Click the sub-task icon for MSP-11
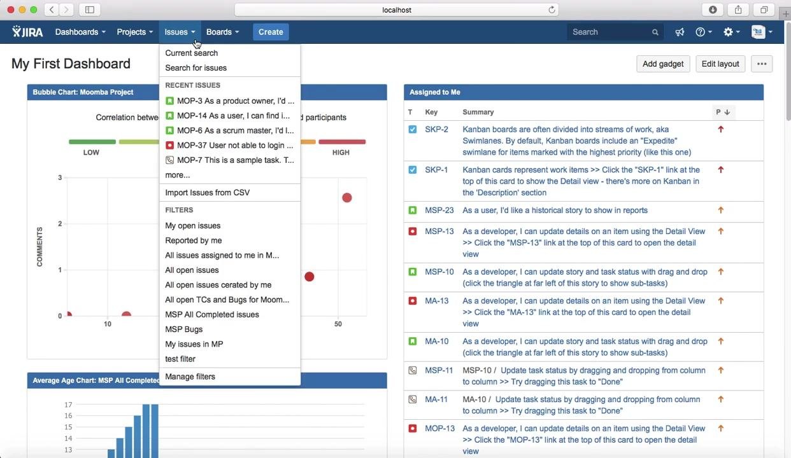This screenshot has width=791, height=458. [x=413, y=370]
